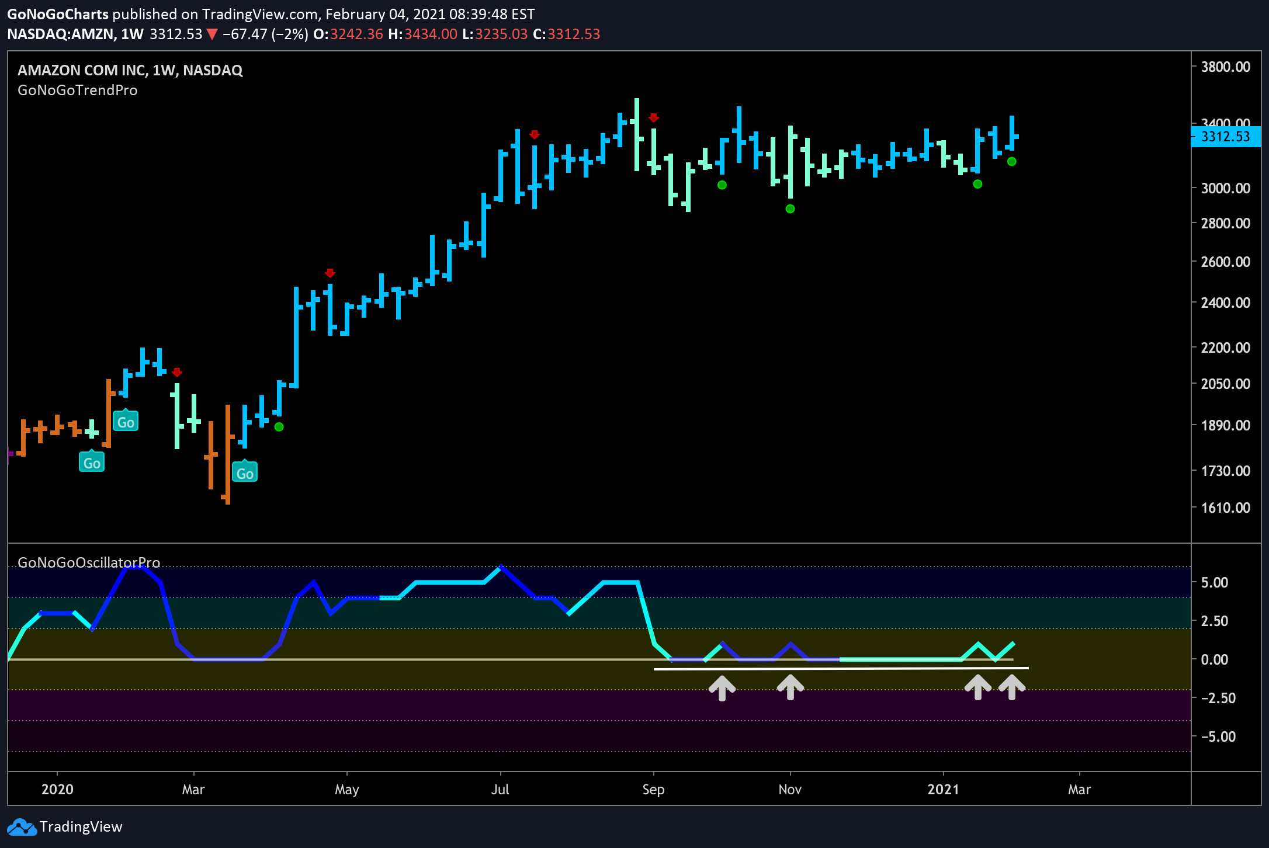
Task: Click the red down arrow in late February
Action: tap(177, 372)
